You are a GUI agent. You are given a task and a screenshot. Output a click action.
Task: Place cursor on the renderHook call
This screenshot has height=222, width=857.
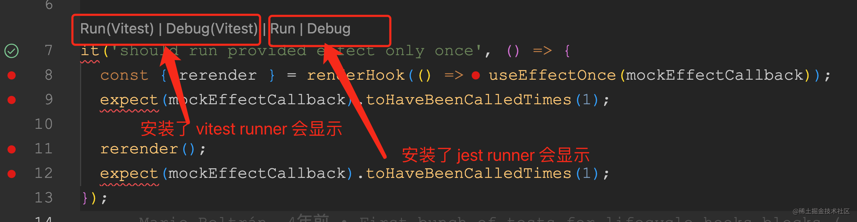356,75
